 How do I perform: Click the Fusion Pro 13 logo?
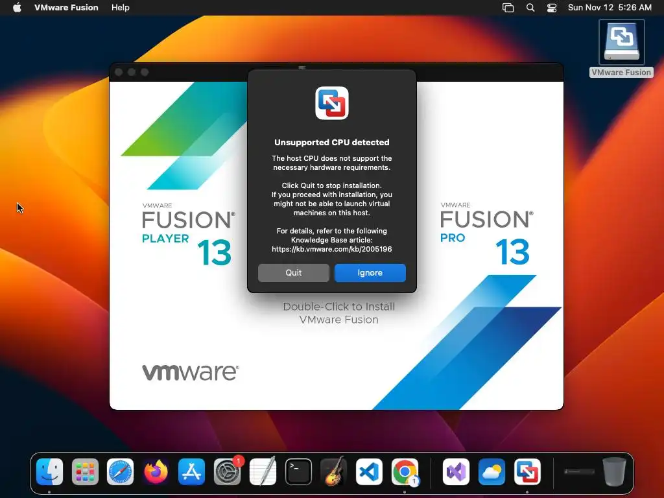(x=487, y=233)
